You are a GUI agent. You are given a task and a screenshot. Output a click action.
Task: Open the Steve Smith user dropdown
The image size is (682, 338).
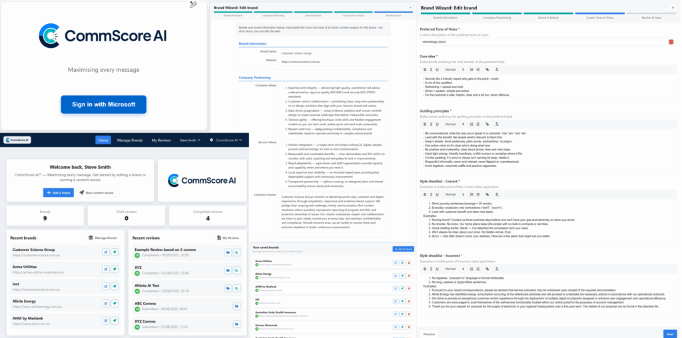190,140
